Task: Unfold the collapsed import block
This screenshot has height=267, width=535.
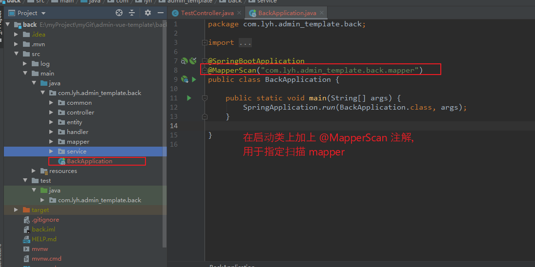Action: (x=205, y=42)
